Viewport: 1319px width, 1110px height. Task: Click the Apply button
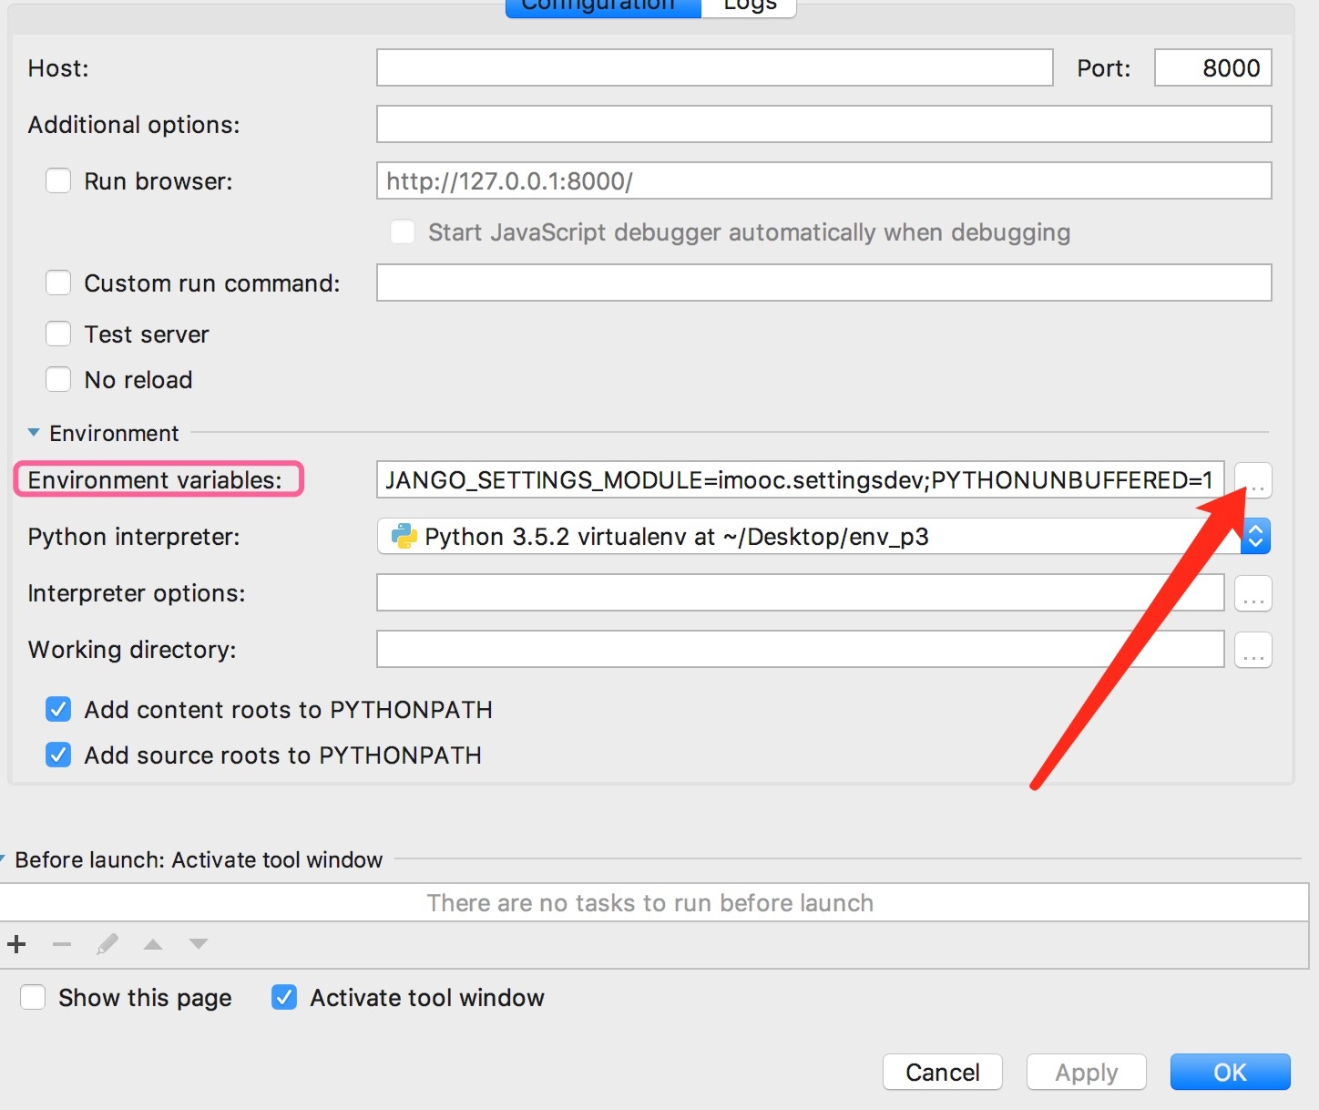(x=1086, y=1073)
